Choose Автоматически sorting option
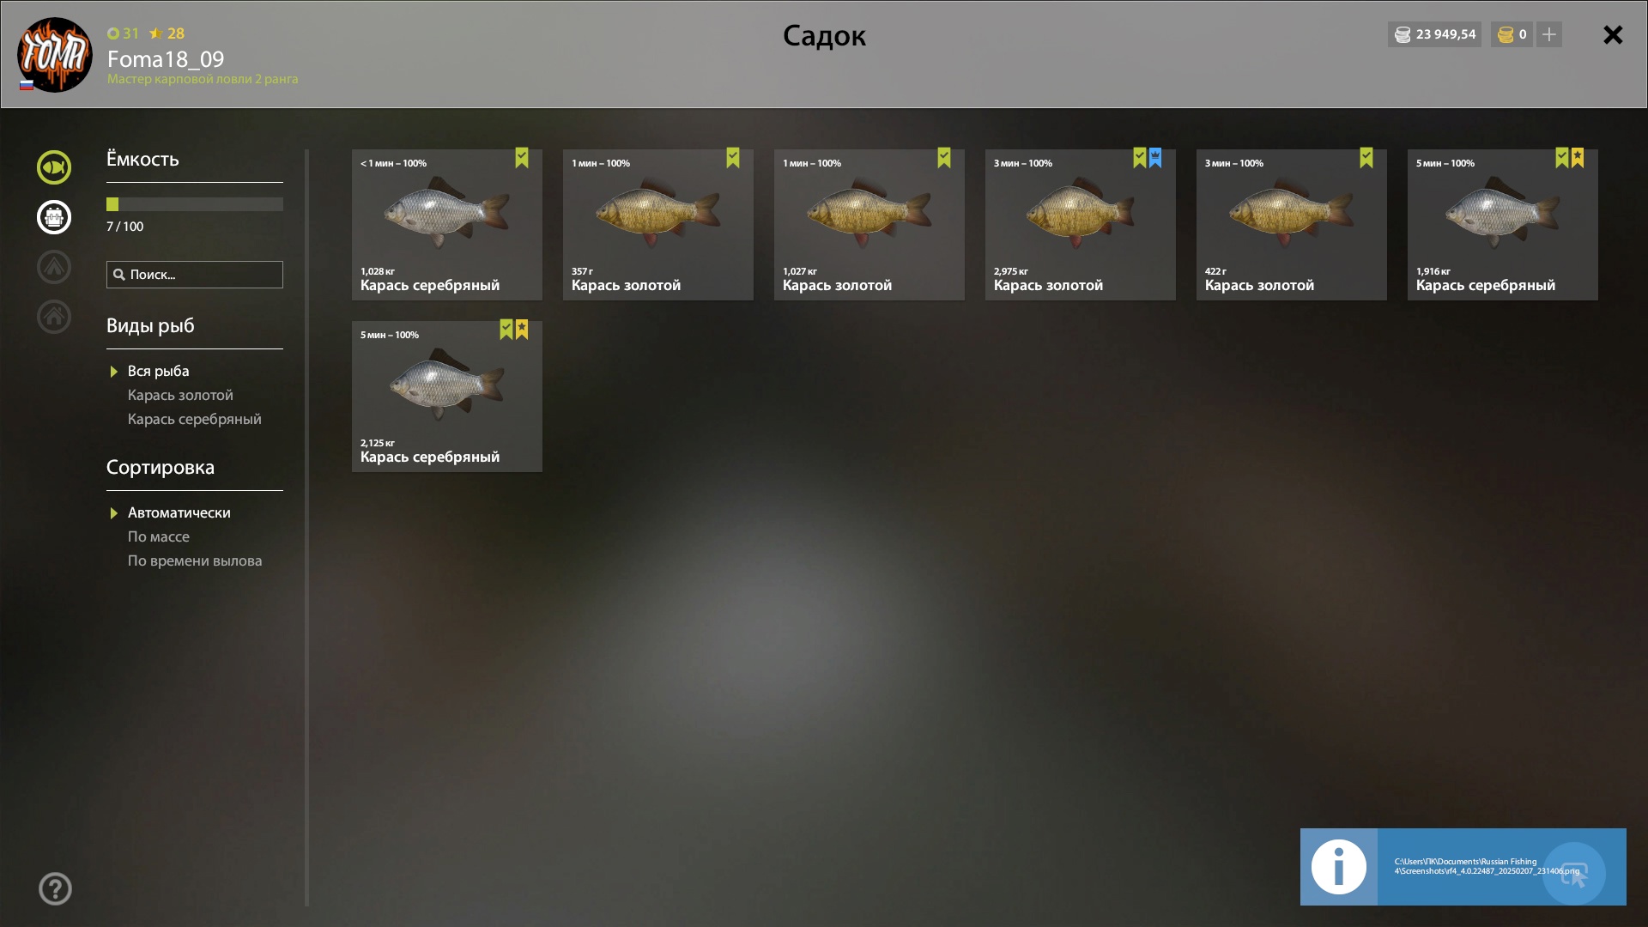1648x927 pixels. [x=179, y=512]
